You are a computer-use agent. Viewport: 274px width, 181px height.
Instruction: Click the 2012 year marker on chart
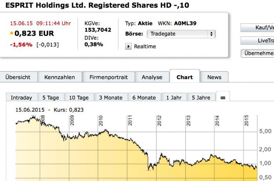[x=159, y=121]
